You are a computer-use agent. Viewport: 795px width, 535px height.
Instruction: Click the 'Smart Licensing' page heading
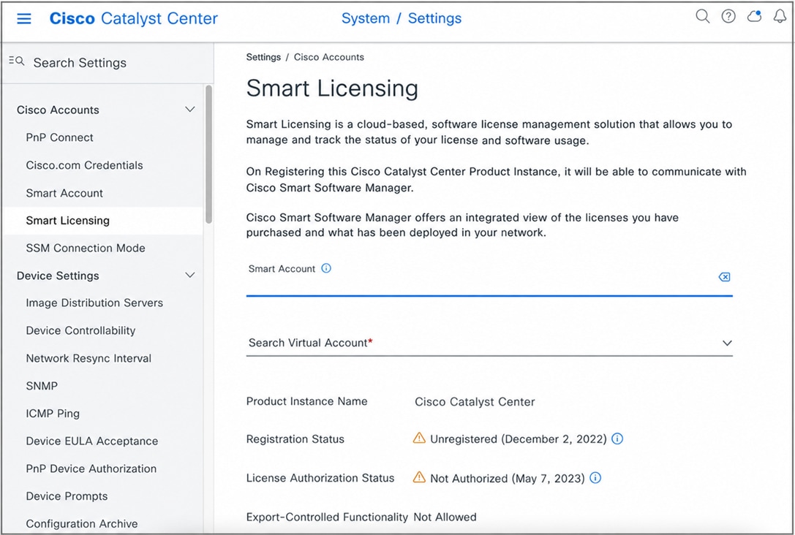[332, 88]
